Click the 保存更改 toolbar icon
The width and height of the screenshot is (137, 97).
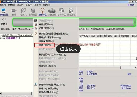click(71, 12)
